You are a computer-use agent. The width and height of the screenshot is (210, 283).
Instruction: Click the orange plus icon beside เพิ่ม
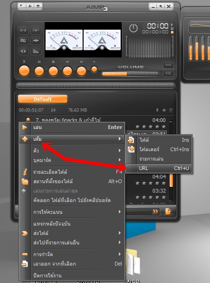(x=25, y=139)
